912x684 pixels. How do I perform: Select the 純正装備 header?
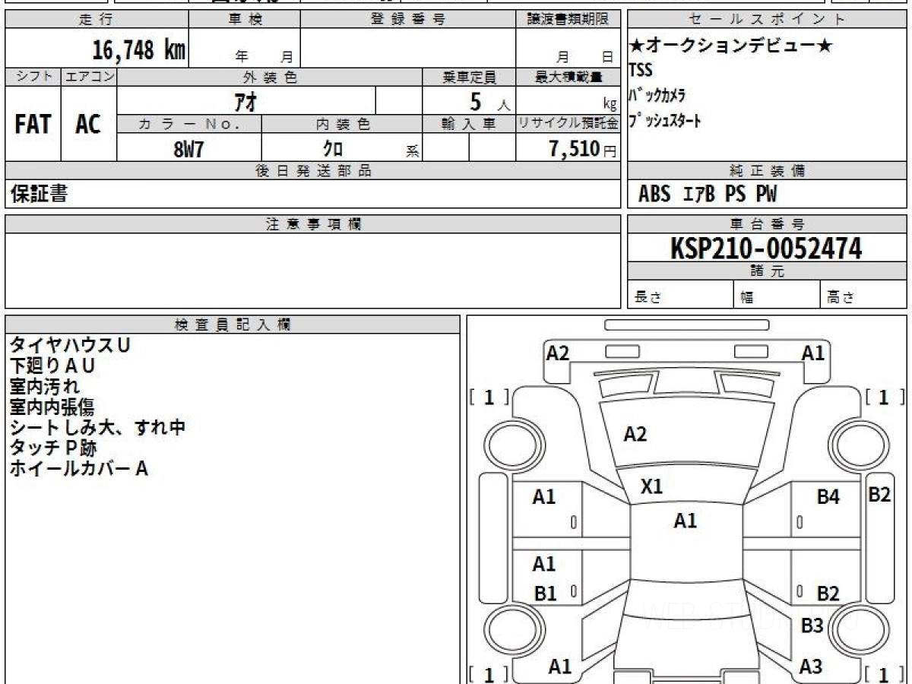767,171
